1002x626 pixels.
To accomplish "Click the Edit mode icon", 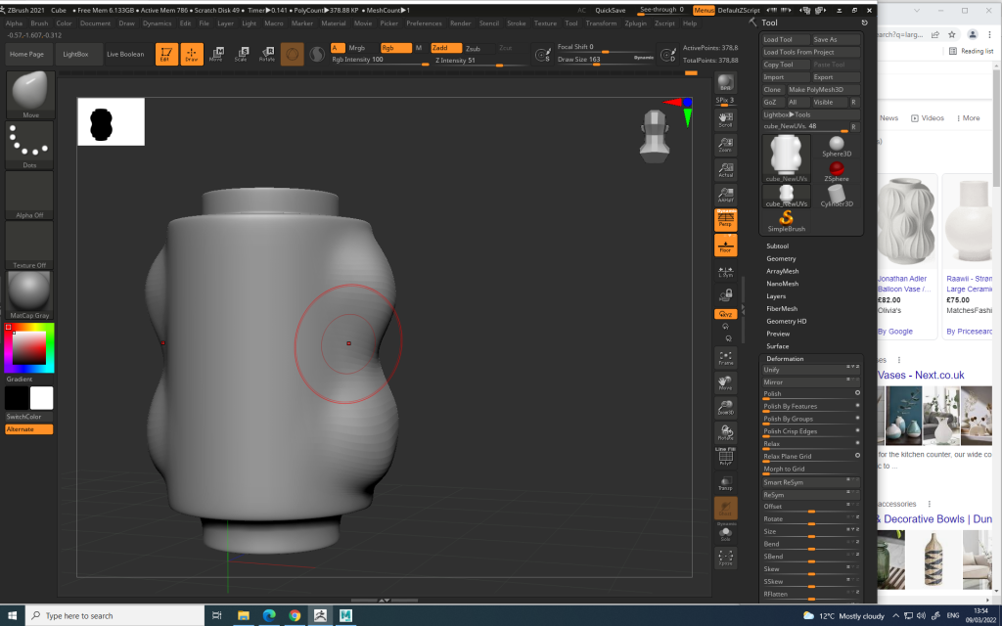I will click(166, 55).
